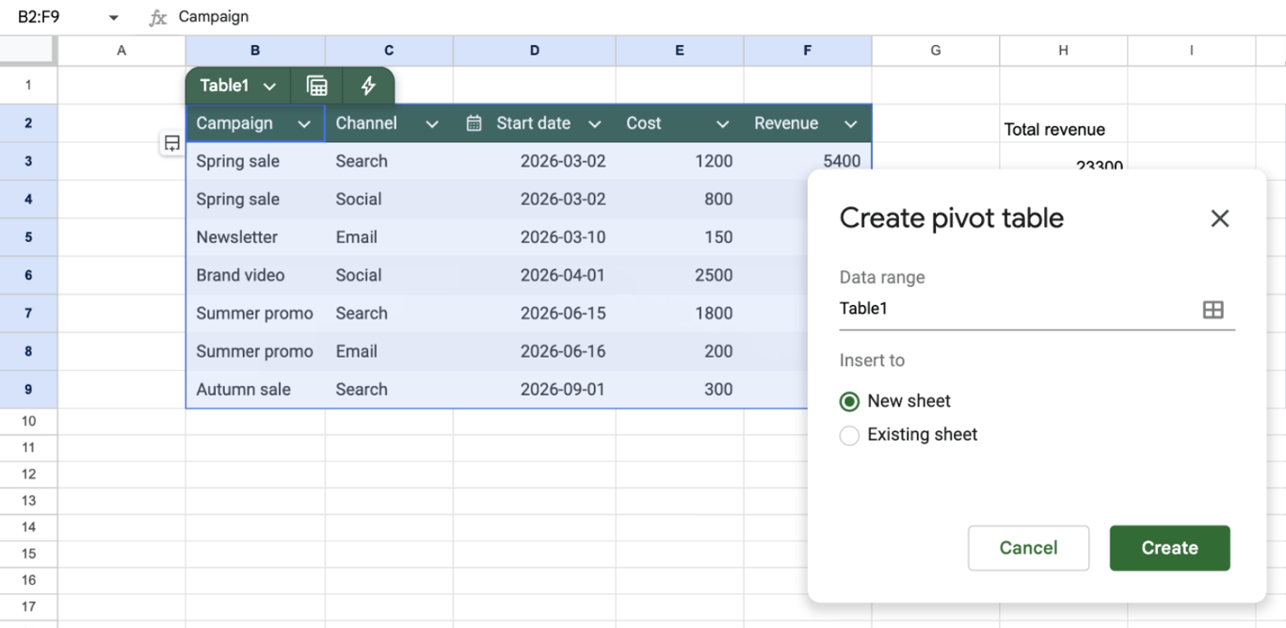Select column G header
The width and height of the screenshot is (1286, 628).
tap(936, 51)
